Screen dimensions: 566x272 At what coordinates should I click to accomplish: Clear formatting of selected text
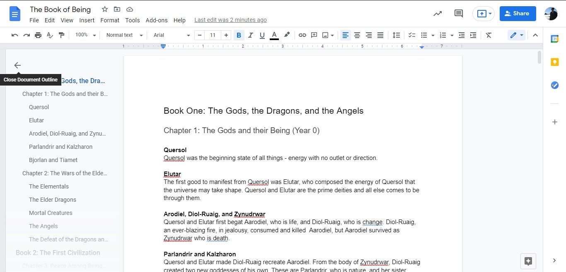tap(489, 35)
